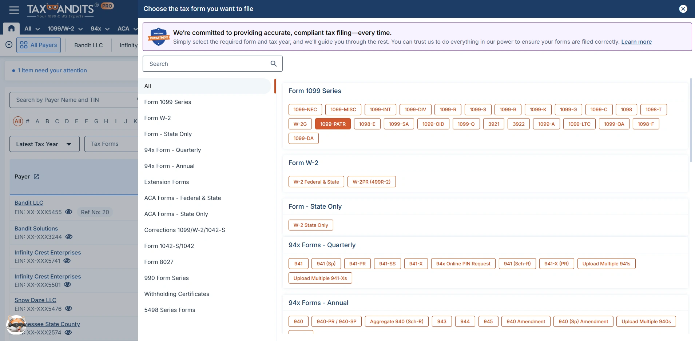The image size is (695, 341).
Task: Click the search magnifier icon
Action: pyautogui.click(x=274, y=64)
